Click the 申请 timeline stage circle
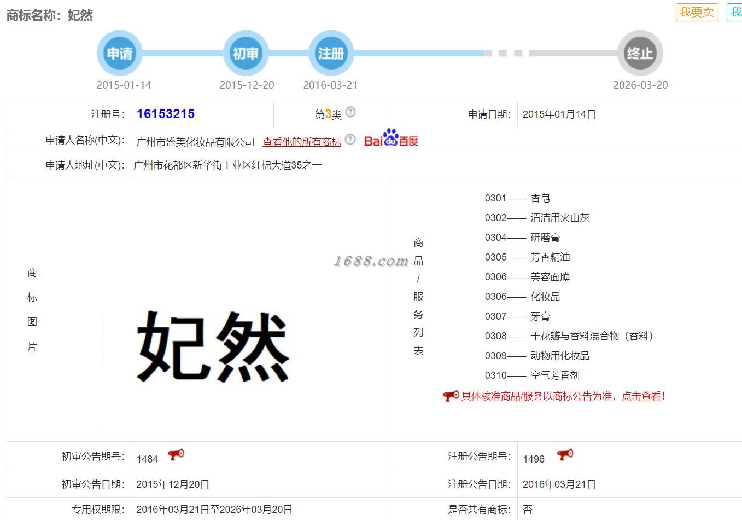The height and width of the screenshot is (520, 742). tap(119, 53)
